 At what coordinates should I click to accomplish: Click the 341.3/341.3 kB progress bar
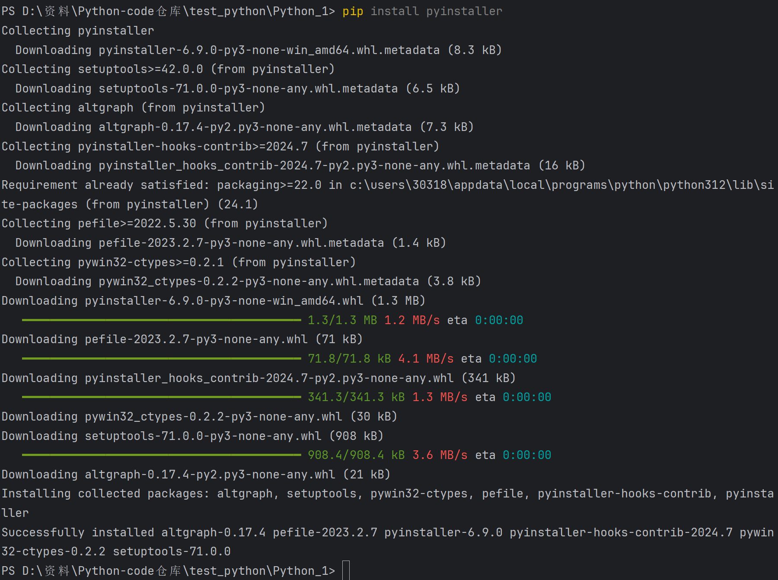(161, 397)
